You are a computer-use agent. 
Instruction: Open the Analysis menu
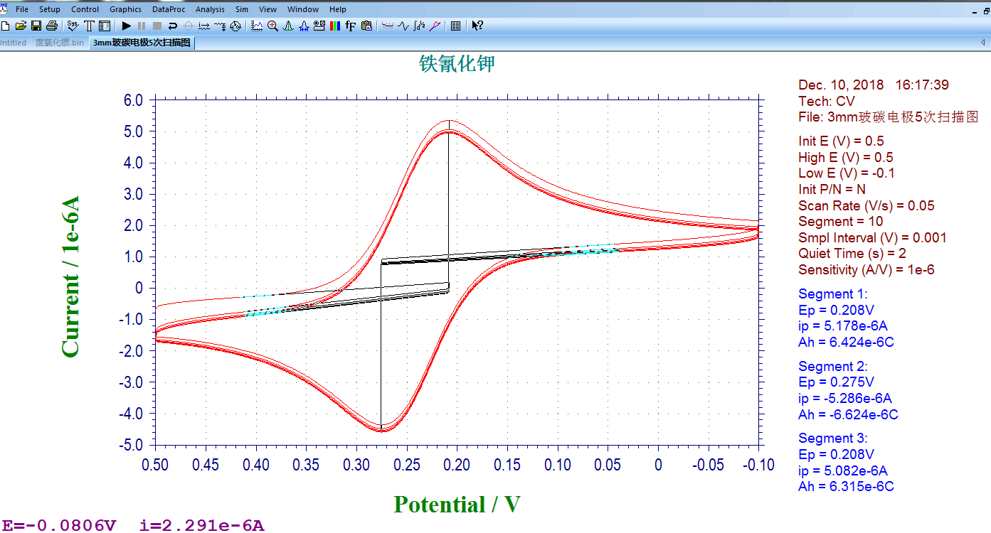click(210, 9)
